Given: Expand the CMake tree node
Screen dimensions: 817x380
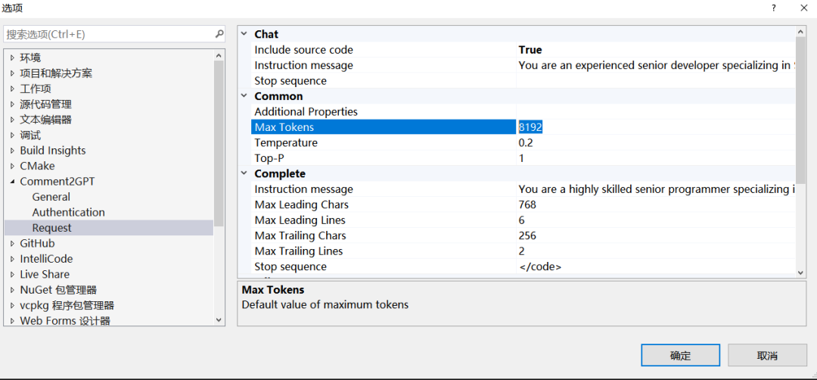Looking at the screenshot, I should coord(12,167).
